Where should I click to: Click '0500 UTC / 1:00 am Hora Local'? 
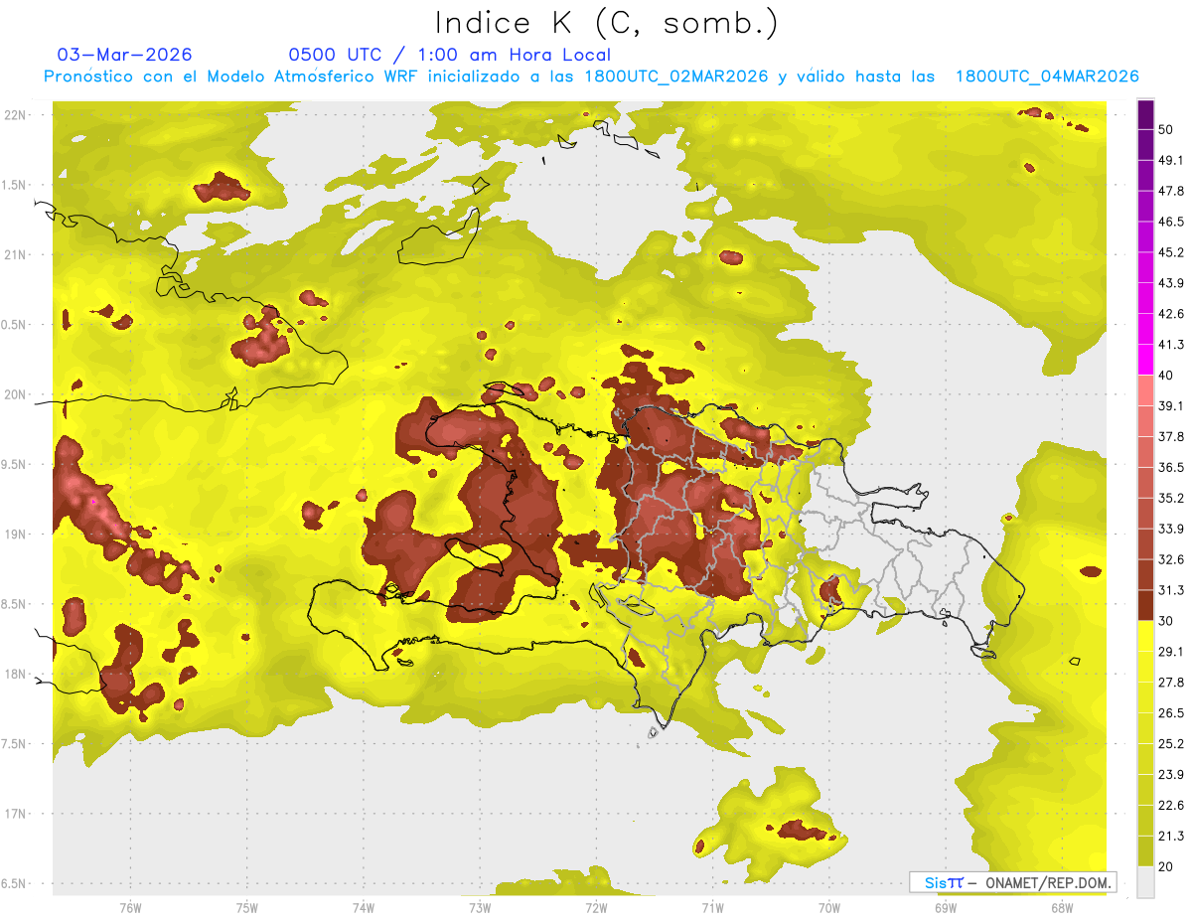[449, 55]
